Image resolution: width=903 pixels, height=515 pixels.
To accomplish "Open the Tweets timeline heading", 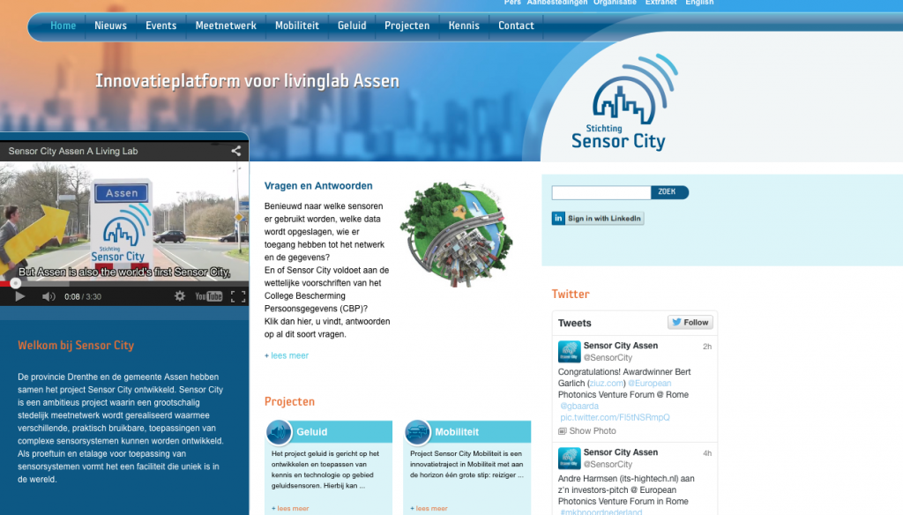I will point(574,323).
